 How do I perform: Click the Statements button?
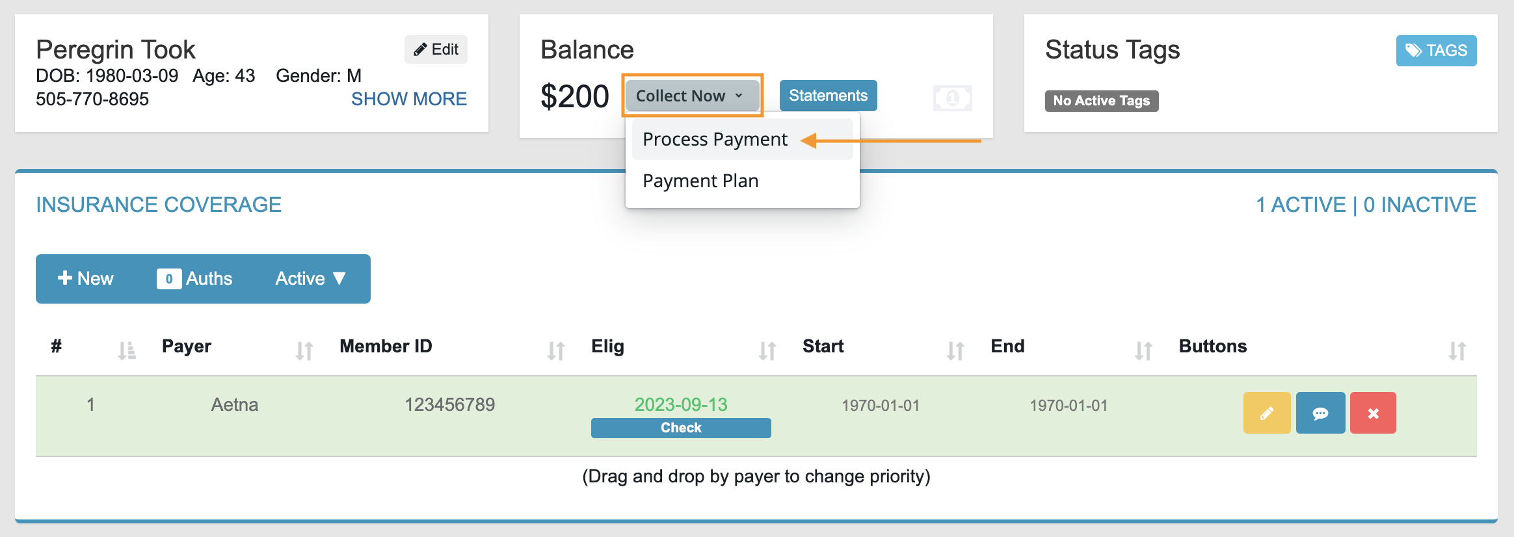point(828,95)
